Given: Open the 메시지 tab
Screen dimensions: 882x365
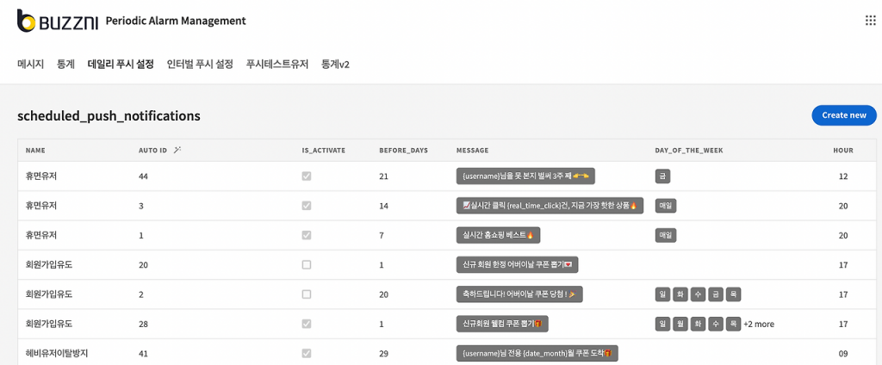Looking at the screenshot, I should 30,64.
